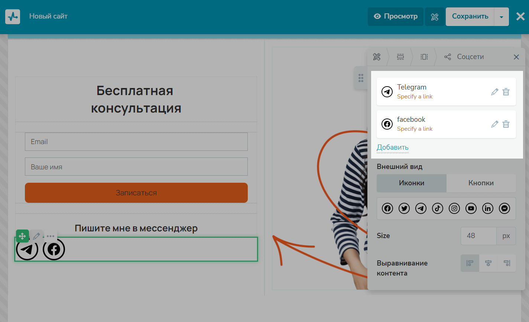
Task: Remove the facebook social entry
Action: (506, 124)
